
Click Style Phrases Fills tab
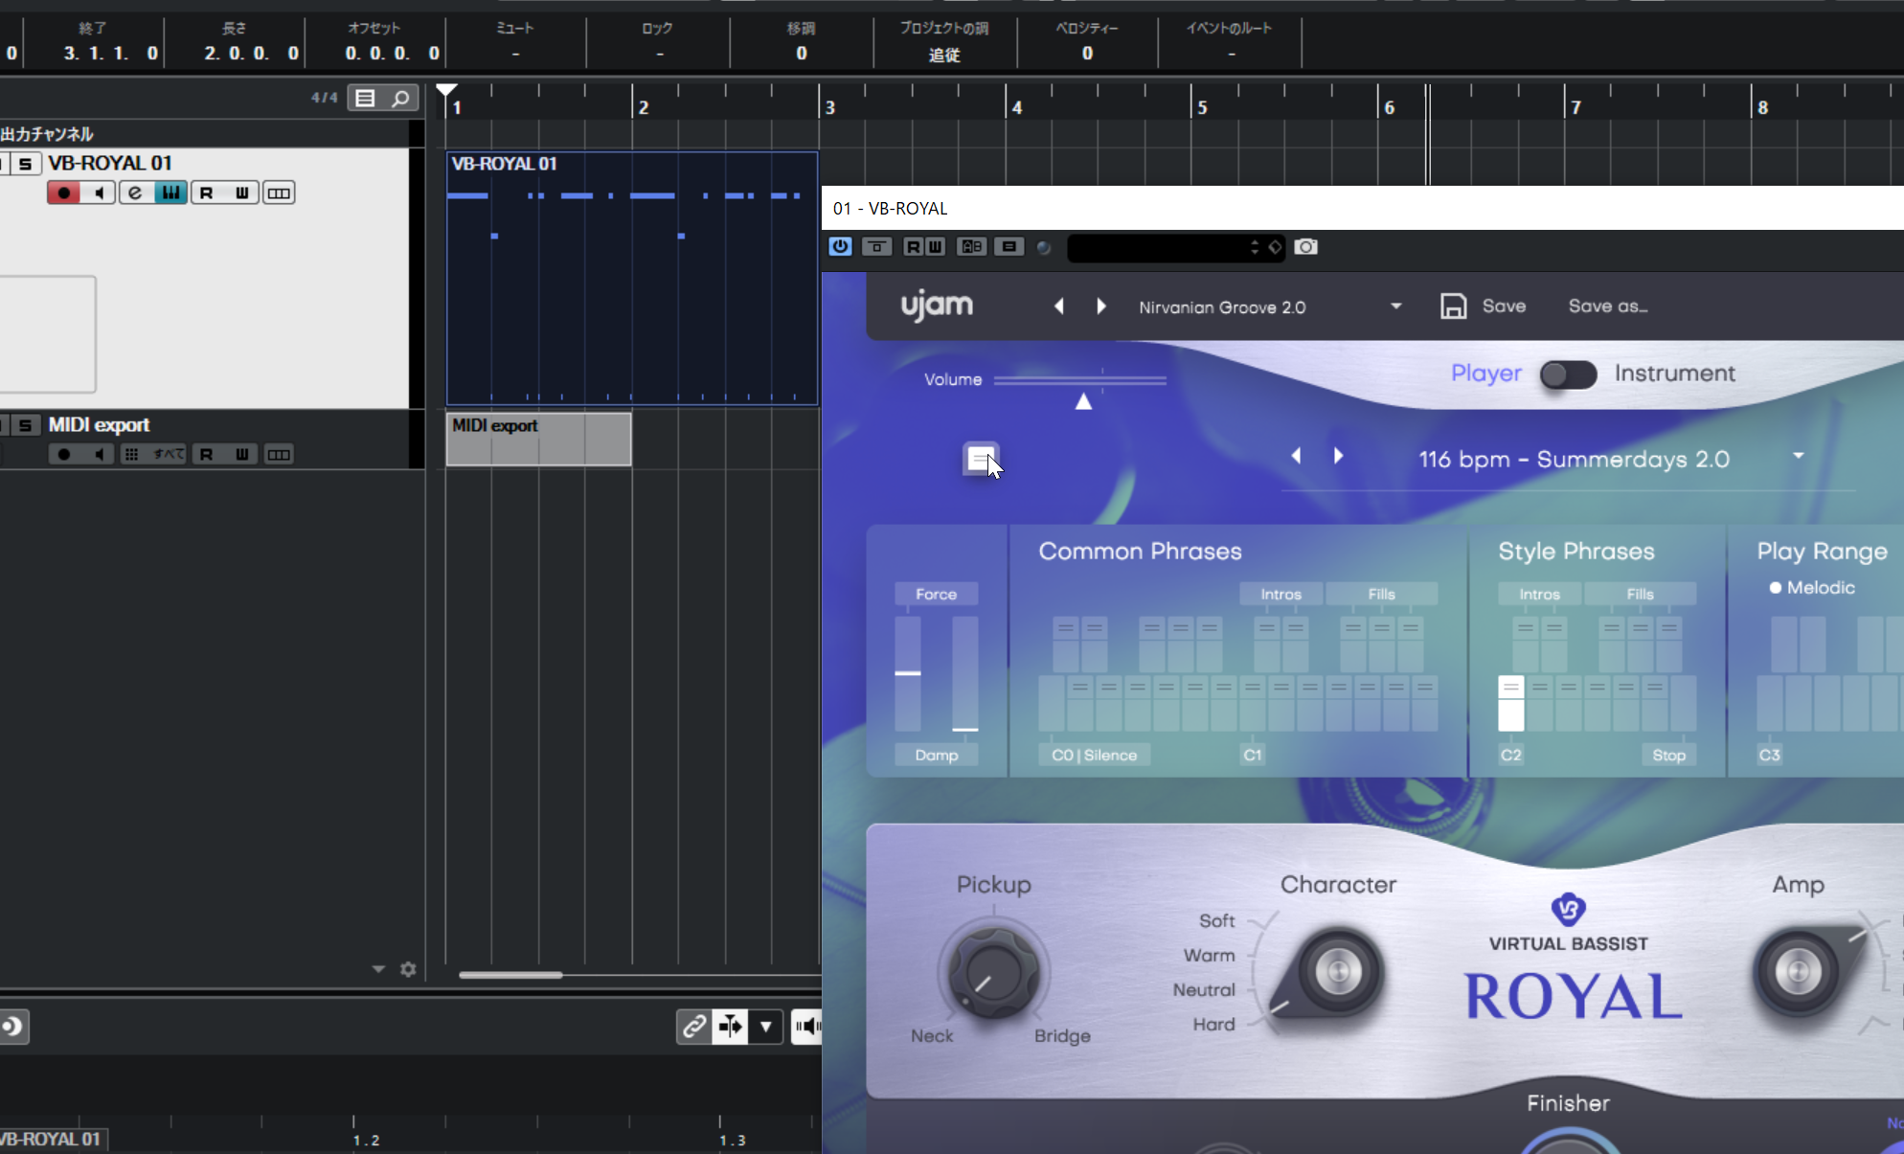[1640, 594]
